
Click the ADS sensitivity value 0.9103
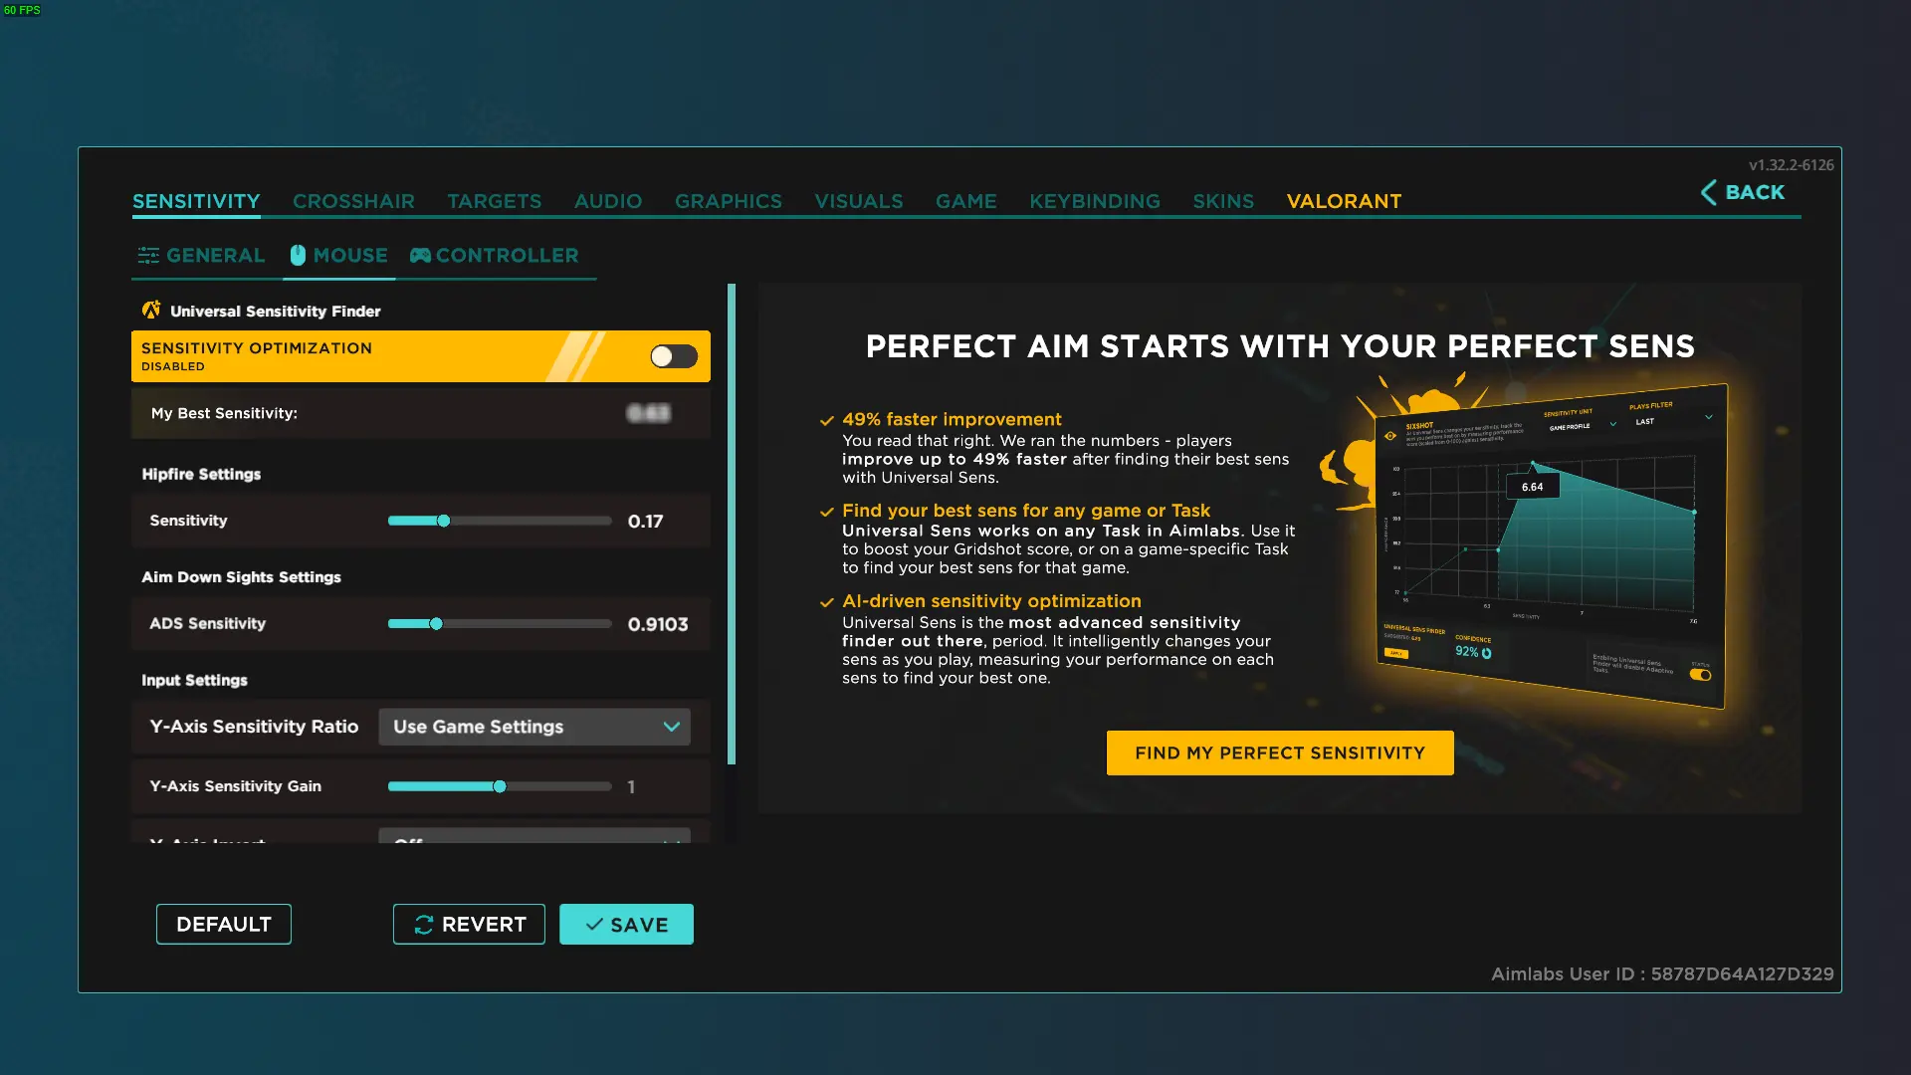tap(658, 624)
